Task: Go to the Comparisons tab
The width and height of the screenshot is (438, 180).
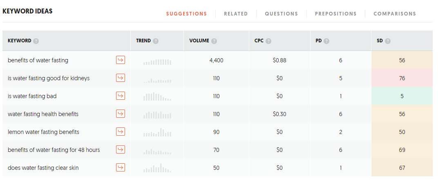Action: (395, 13)
